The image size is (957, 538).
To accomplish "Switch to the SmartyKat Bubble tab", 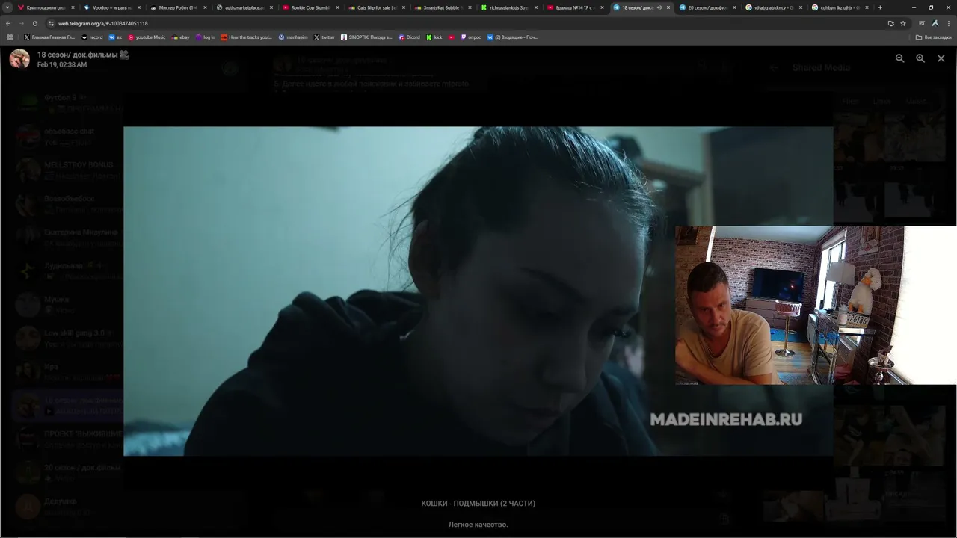I will click(x=443, y=7).
